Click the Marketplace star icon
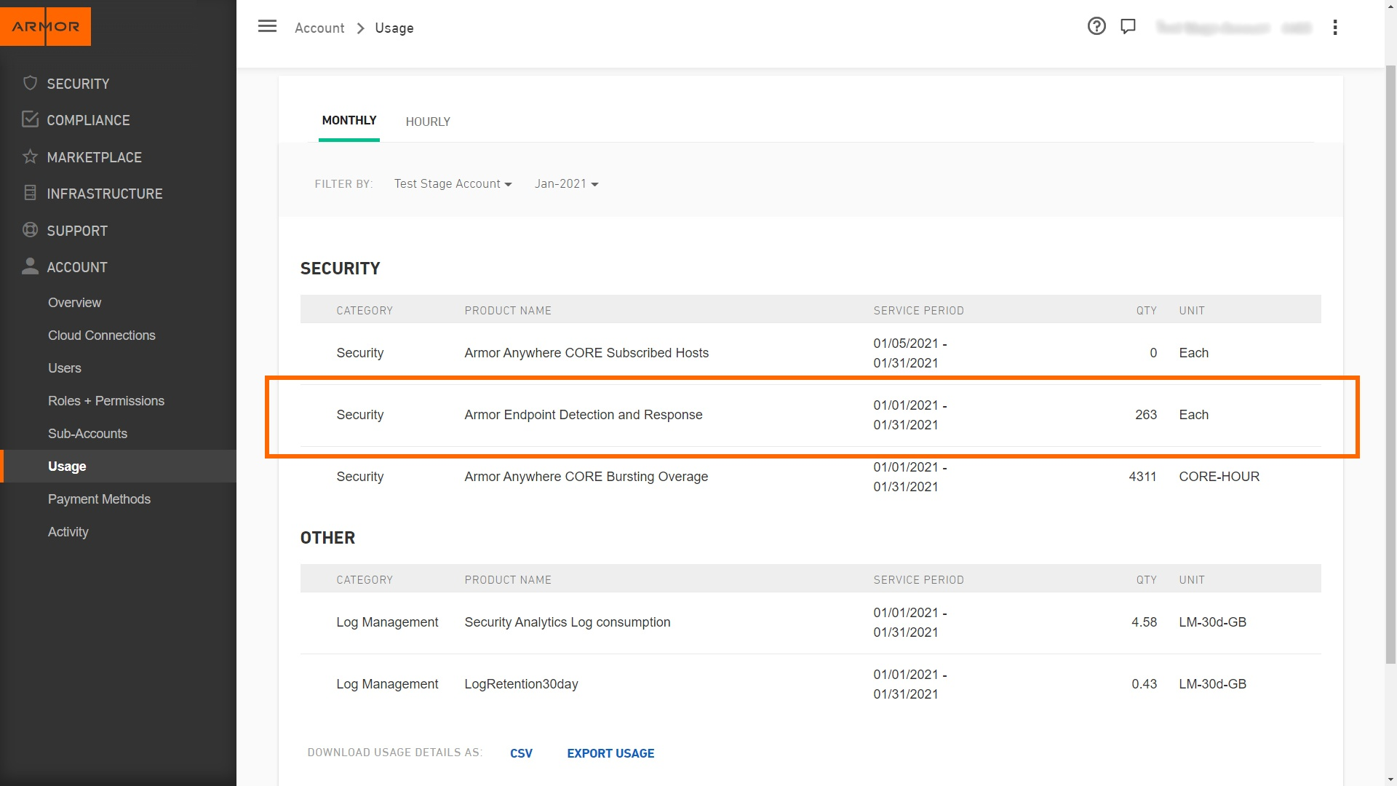1397x786 pixels. click(x=30, y=156)
